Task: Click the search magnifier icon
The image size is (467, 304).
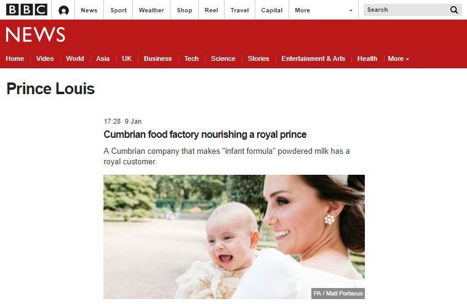Action: point(454,10)
